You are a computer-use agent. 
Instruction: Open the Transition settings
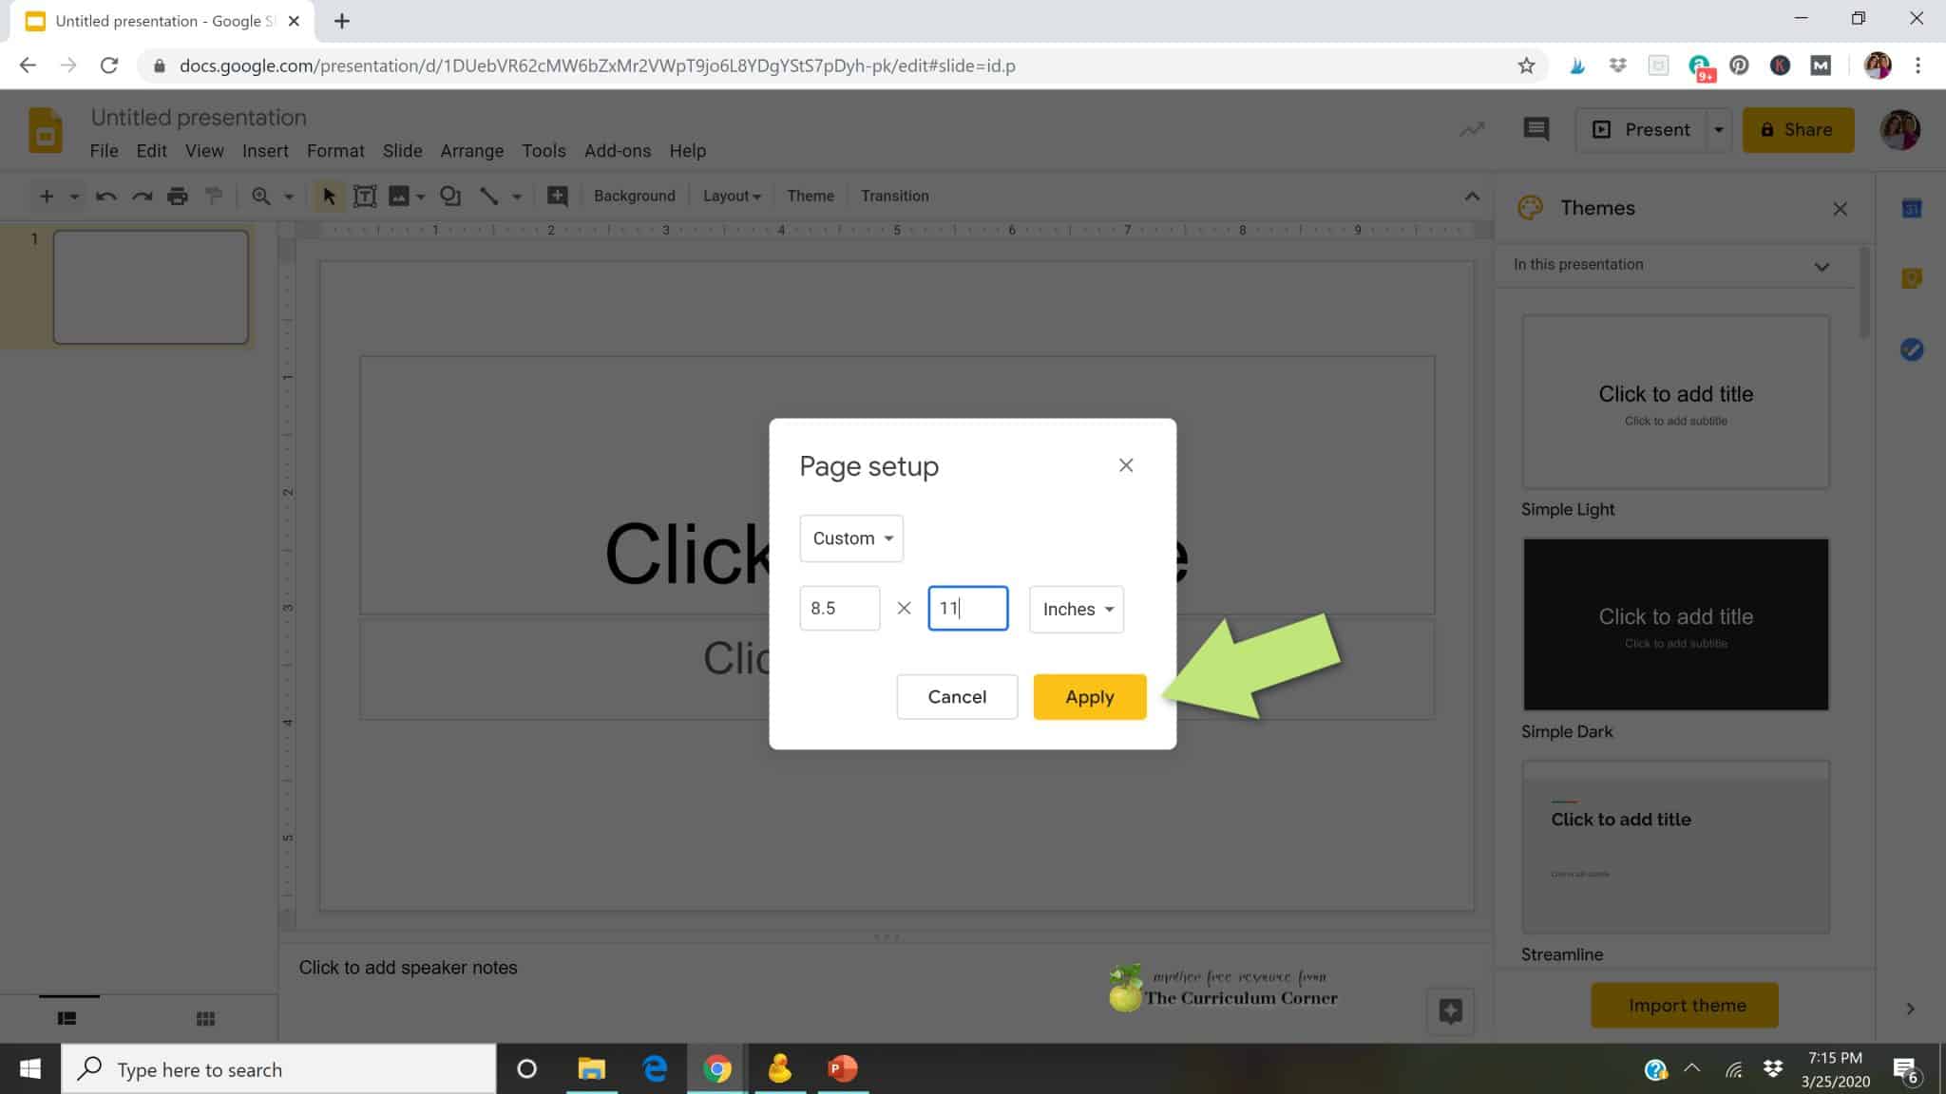pos(894,196)
